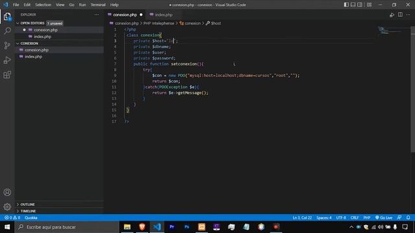The height and width of the screenshot is (233, 415).
Task: Click the editor vertical scrollbar
Action: (412, 90)
